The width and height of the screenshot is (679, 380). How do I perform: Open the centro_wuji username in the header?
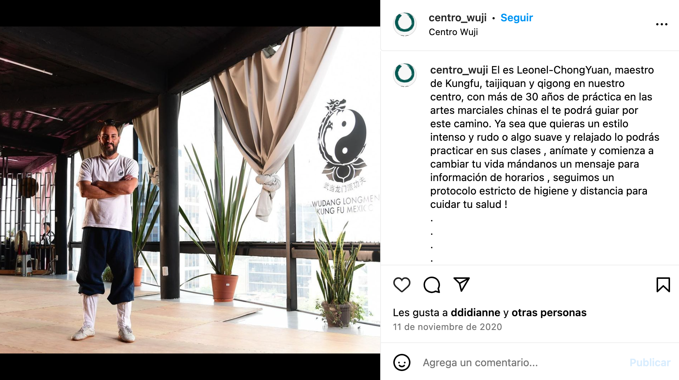(x=458, y=18)
